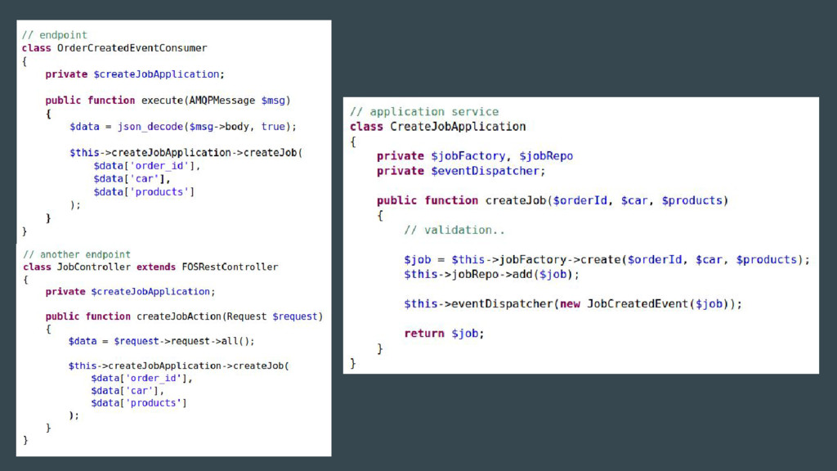
Task: Click the "JobController" class name
Action: pos(94,267)
